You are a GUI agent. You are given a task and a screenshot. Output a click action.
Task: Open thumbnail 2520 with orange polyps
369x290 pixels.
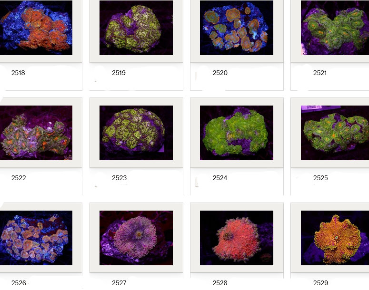[237, 28]
